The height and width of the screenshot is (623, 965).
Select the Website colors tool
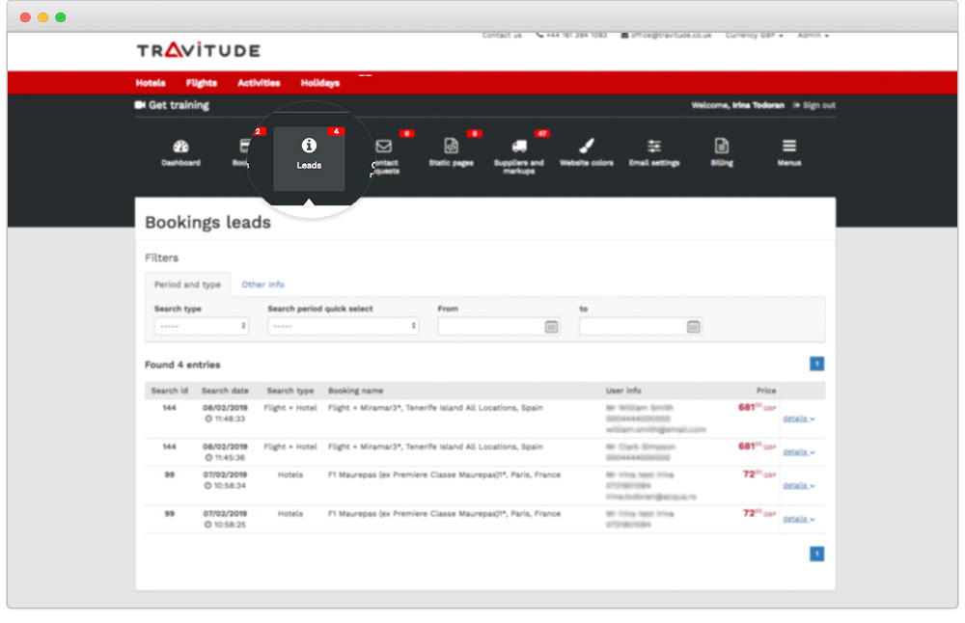[x=586, y=154]
